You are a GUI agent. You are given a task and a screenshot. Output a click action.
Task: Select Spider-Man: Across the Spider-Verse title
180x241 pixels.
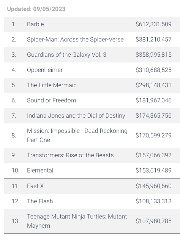tap(75, 40)
